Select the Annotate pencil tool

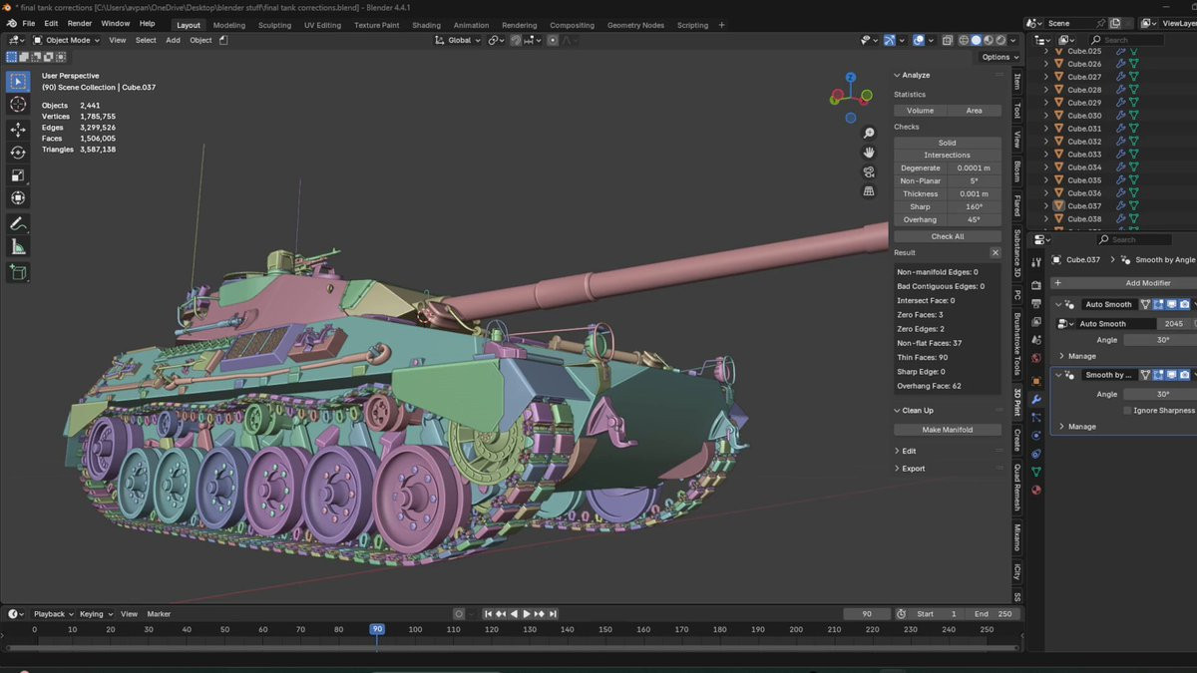pyautogui.click(x=18, y=223)
